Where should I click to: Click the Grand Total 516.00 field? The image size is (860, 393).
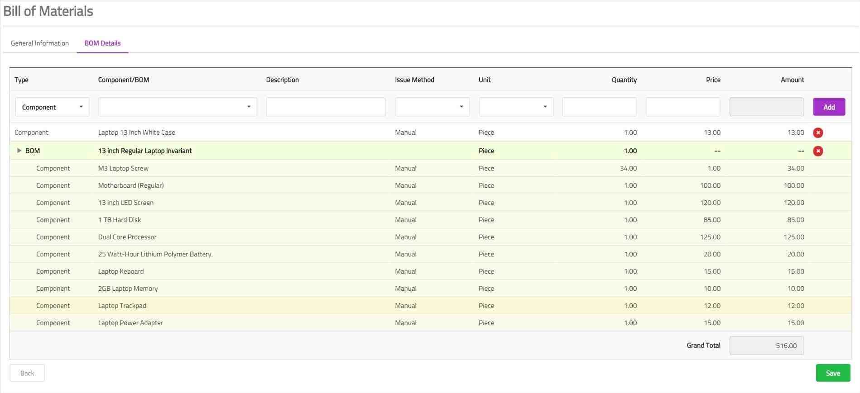(x=767, y=346)
